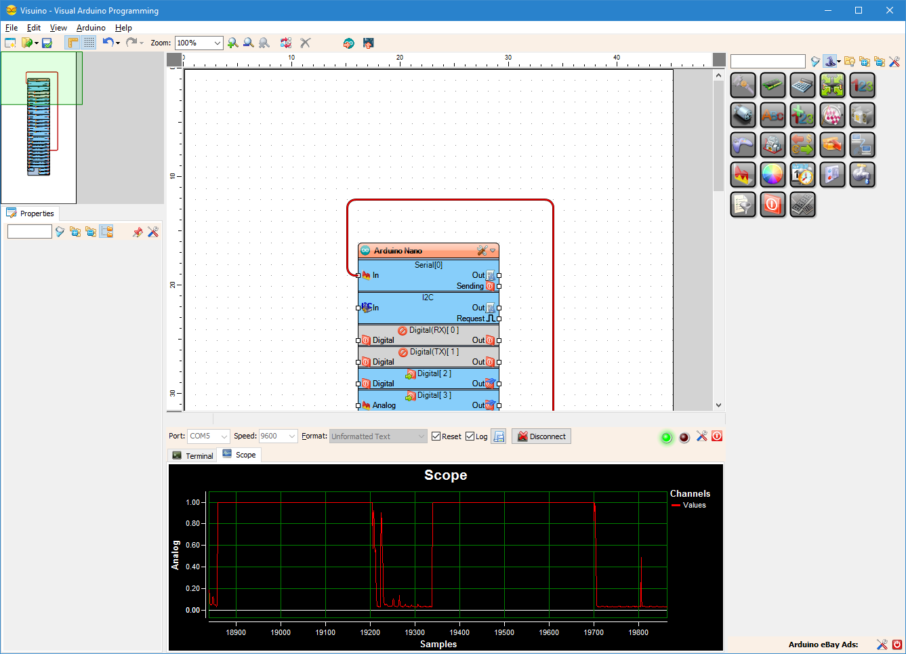Open Scope settings with wrench icon

702,436
